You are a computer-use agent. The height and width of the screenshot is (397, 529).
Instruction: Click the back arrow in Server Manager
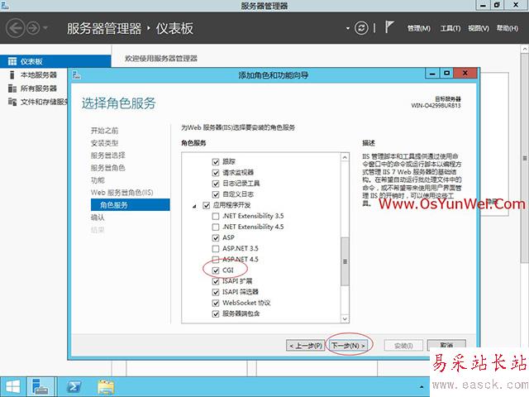(15, 28)
